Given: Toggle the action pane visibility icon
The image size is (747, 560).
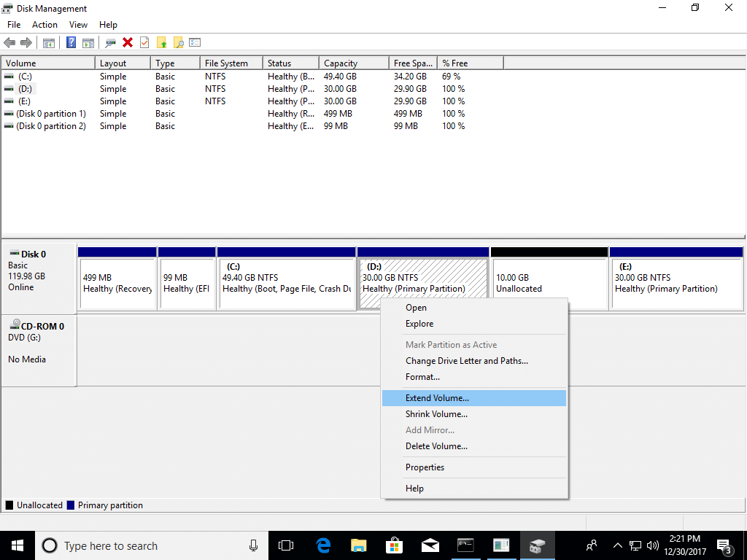Looking at the screenshot, I should click(88, 42).
